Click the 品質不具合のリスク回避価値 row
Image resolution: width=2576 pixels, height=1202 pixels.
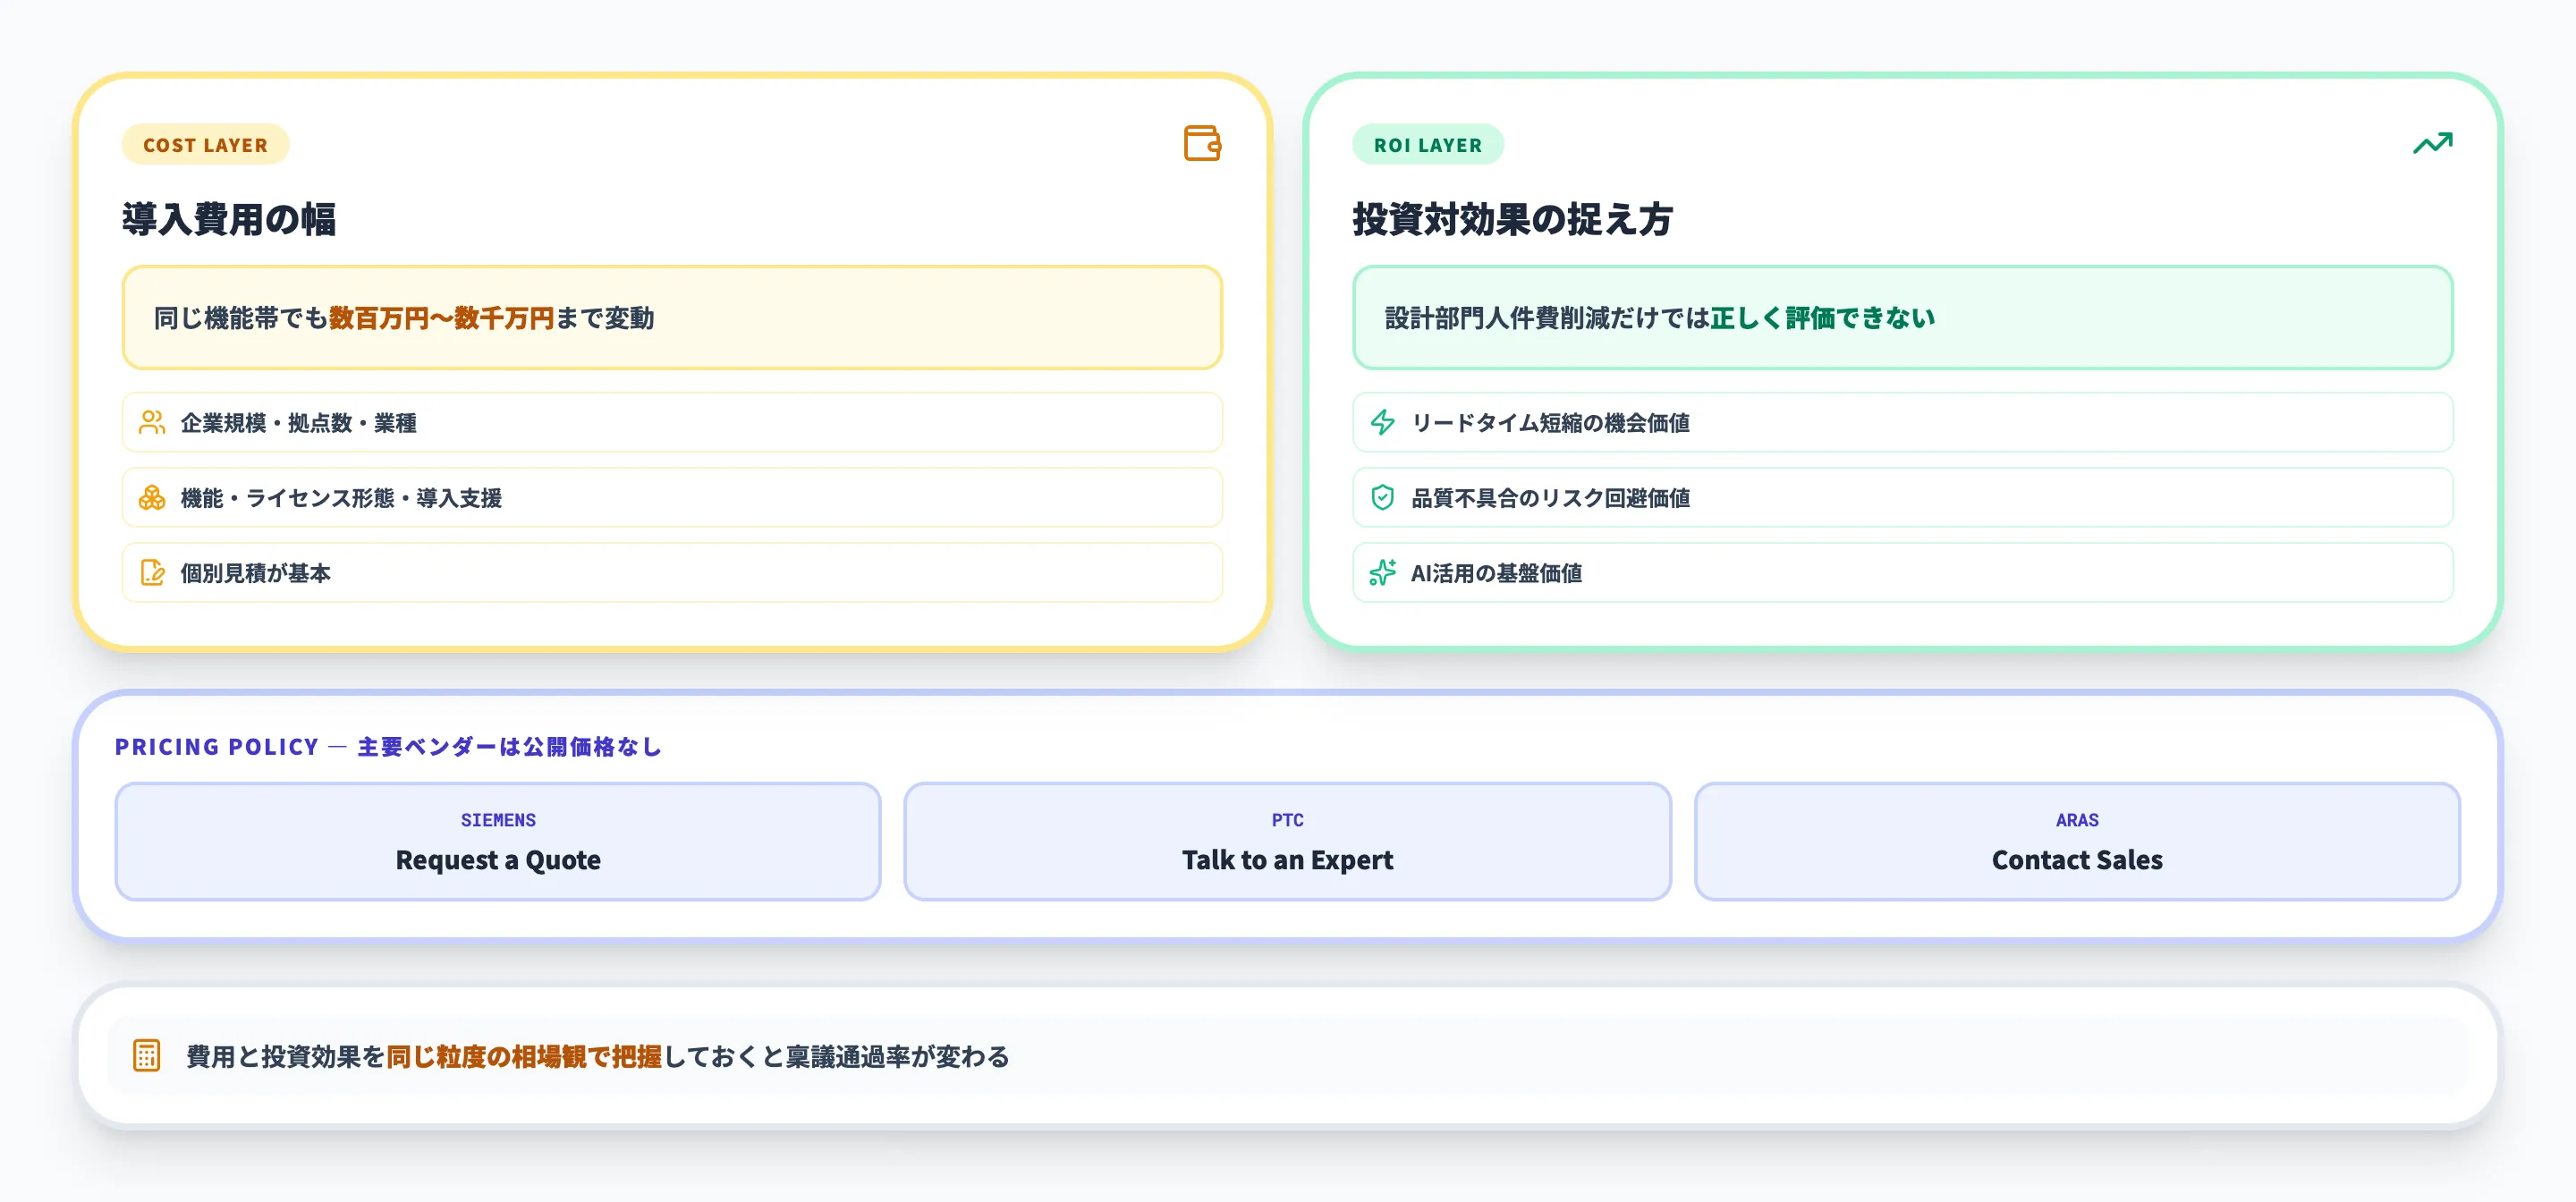click(x=1902, y=497)
